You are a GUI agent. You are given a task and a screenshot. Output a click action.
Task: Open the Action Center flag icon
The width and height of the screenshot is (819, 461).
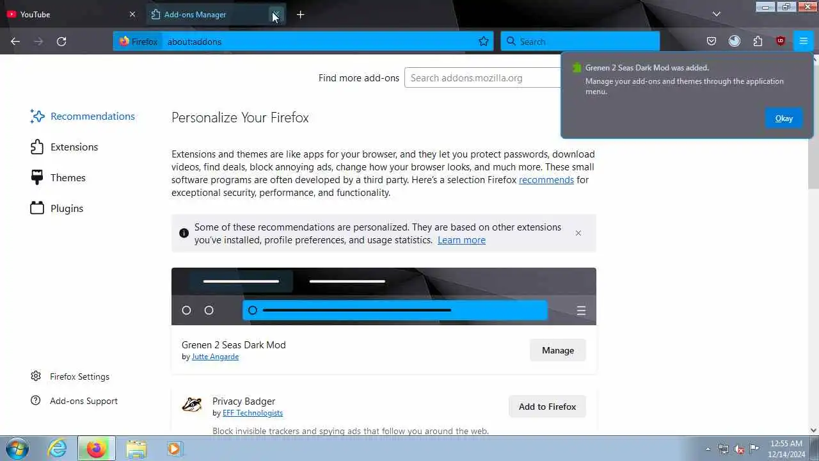pos(754,449)
